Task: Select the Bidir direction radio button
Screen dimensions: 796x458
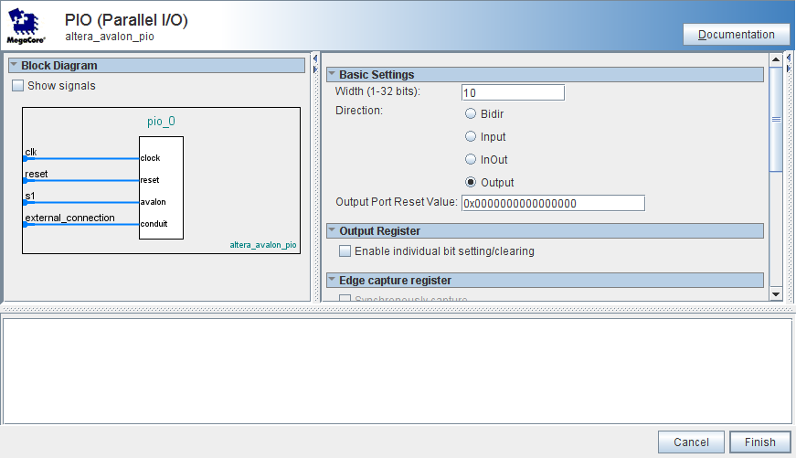Action: (x=471, y=114)
